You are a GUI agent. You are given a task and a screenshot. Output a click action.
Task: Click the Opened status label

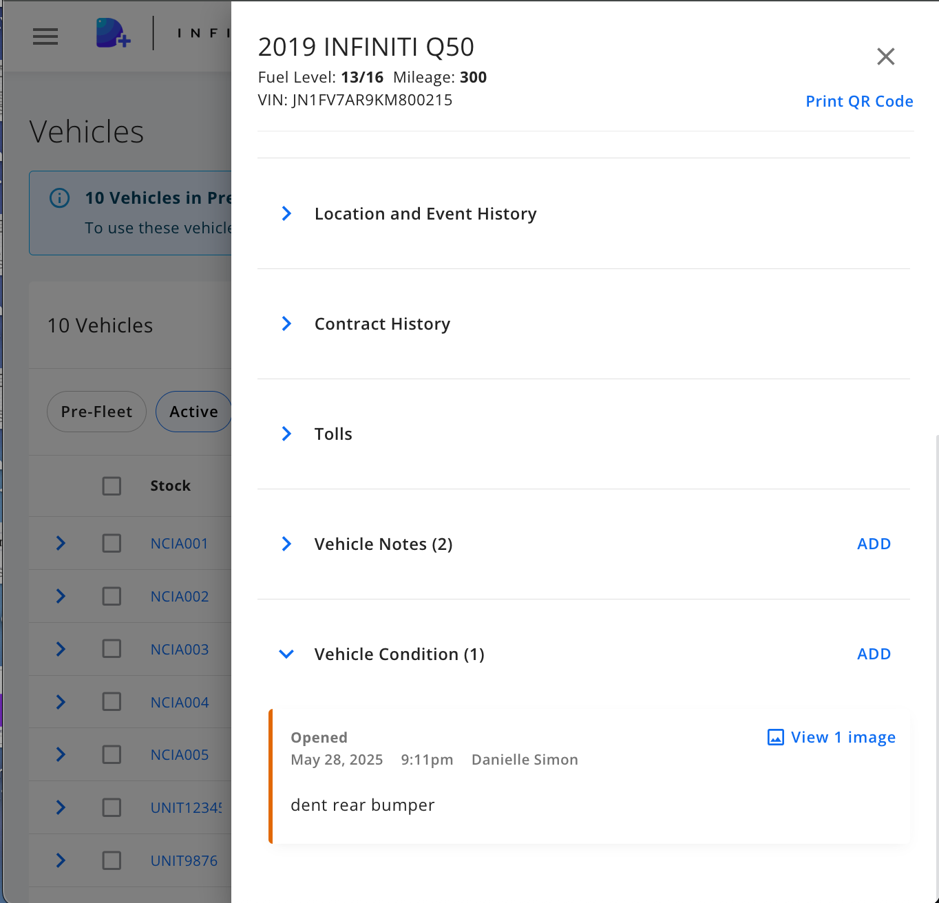click(x=319, y=738)
